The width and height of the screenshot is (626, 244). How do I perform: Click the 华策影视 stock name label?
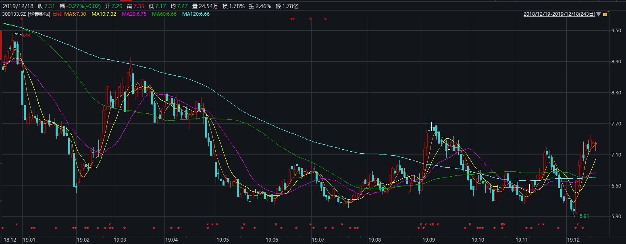pos(39,14)
